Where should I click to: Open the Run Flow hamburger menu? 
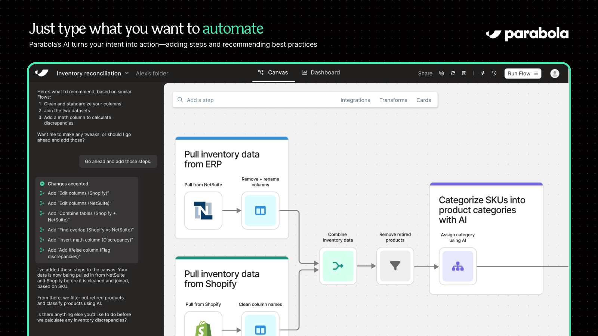coord(536,74)
